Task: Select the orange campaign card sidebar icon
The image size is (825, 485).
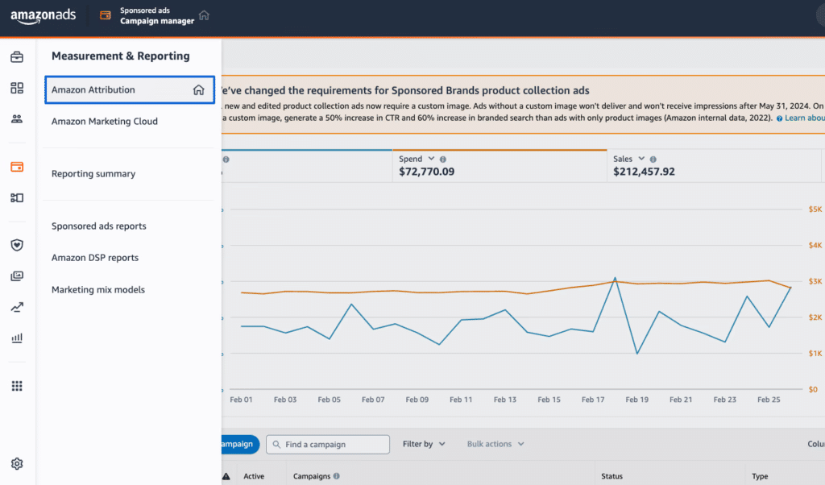Action: pos(17,167)
